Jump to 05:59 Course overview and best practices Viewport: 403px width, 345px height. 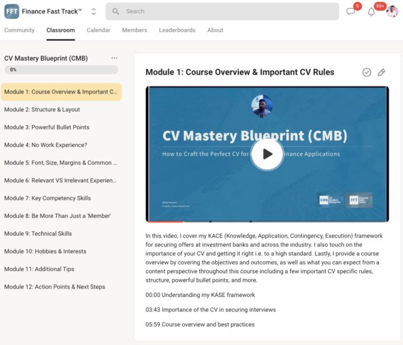point(200,324)
